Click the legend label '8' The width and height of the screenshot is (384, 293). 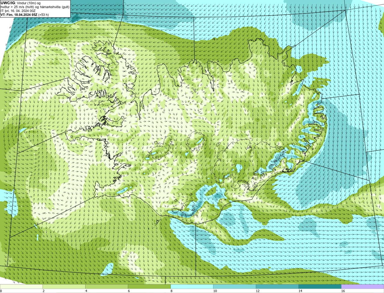tap(172, 291)
